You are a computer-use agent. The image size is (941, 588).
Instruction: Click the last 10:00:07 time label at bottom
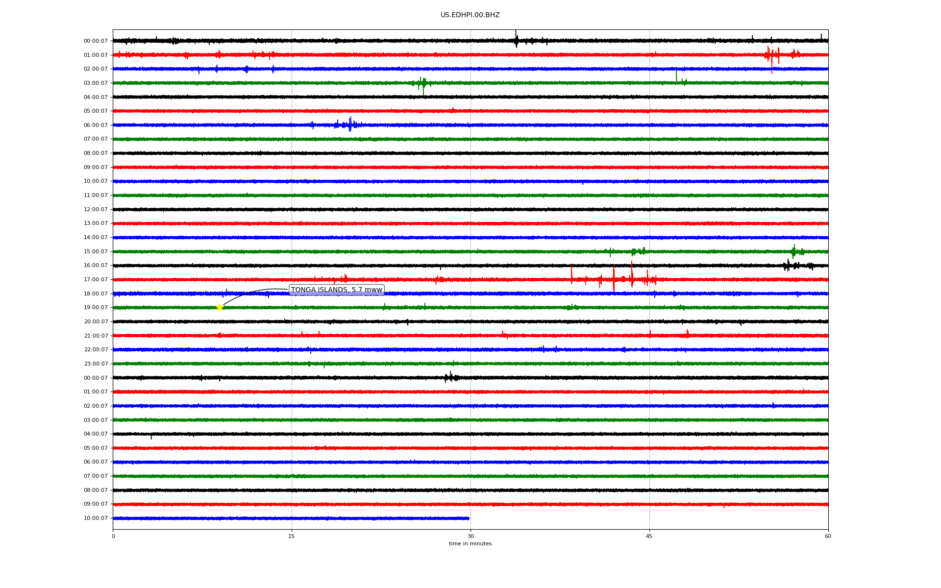pyautogui.click(x=96, y=518)
